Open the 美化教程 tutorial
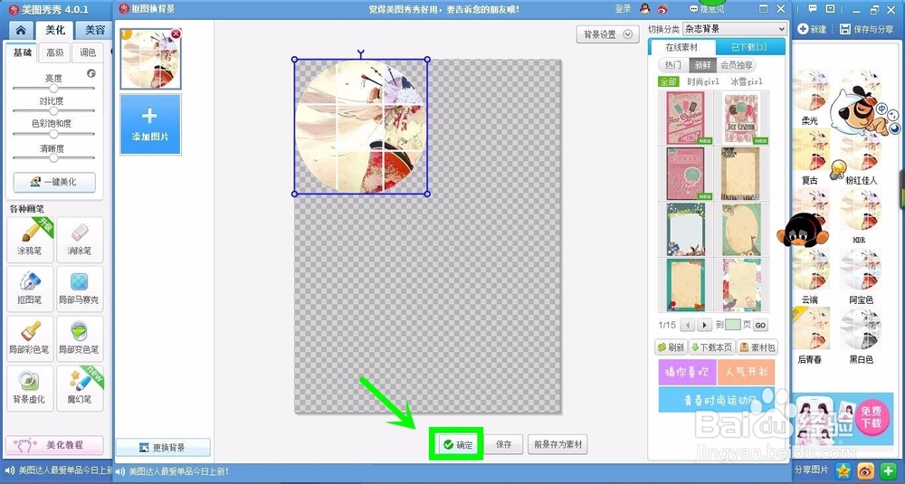 coord(54,445)
